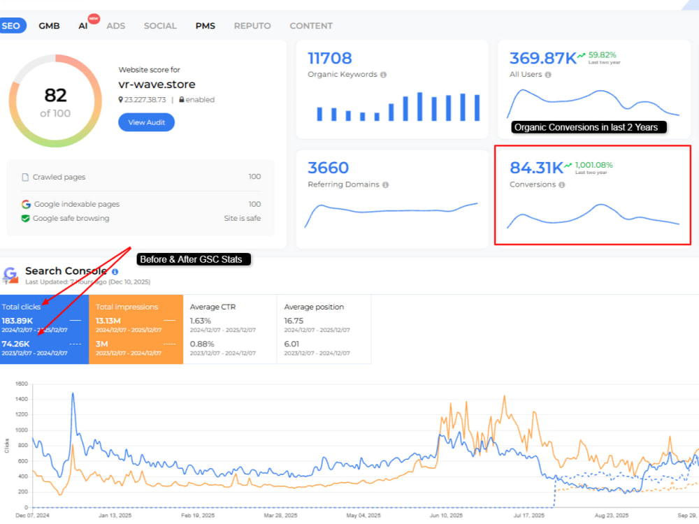The height and width of the screenshot is (524, 699).
Task: Click the All Users trend arrow icon
Action: pos(582,56)
